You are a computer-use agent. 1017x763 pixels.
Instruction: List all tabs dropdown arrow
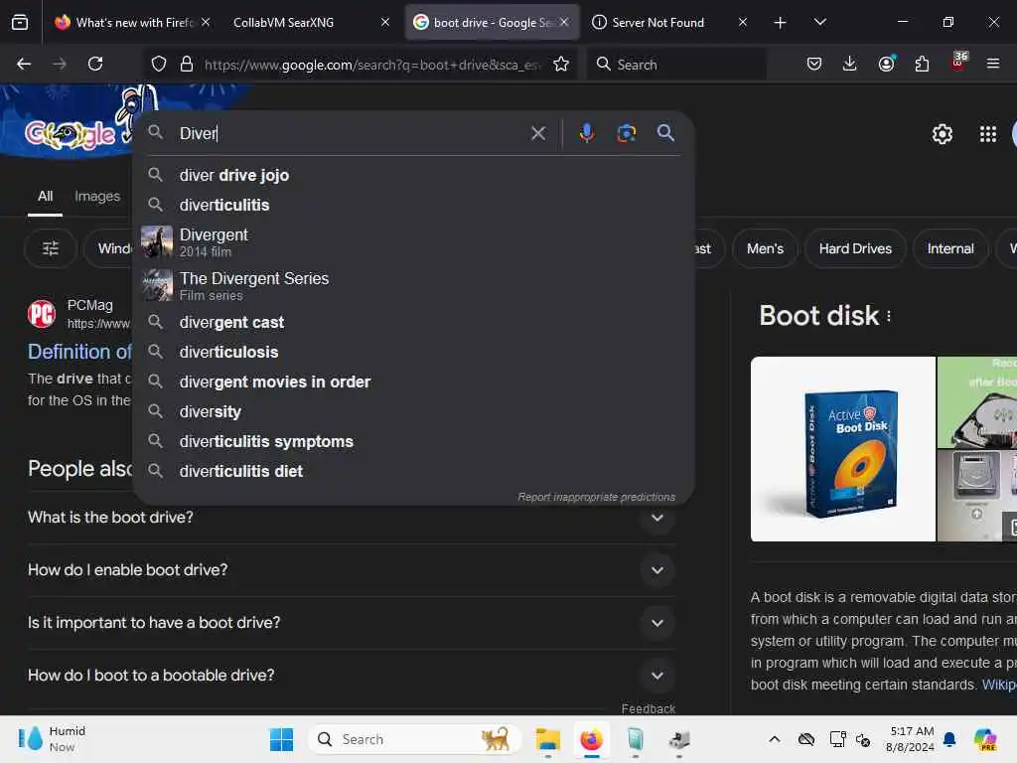[x=819, y=22]
